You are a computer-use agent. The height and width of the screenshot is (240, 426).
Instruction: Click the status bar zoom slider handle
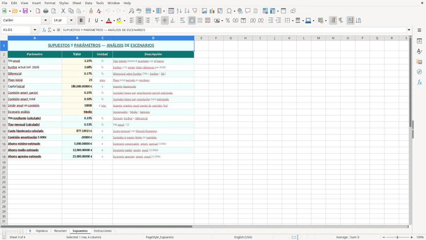click(x=398, y=237)
